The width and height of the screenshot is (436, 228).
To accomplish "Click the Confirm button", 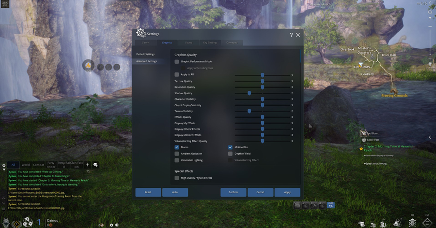I will coord(234,192).
